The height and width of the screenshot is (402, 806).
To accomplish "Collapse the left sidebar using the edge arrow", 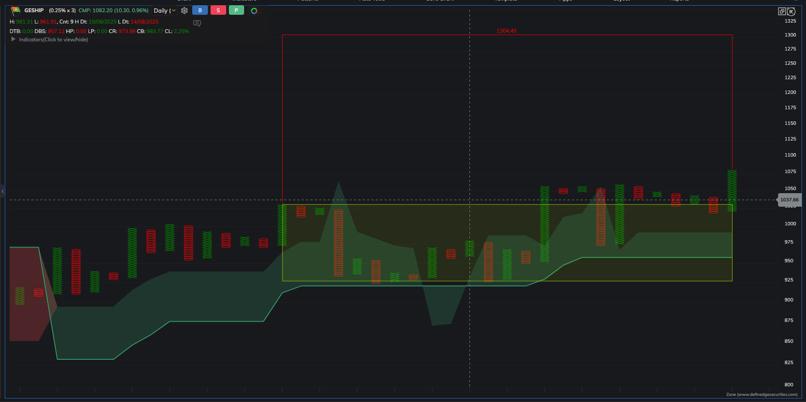I will [x=3, y=191].
